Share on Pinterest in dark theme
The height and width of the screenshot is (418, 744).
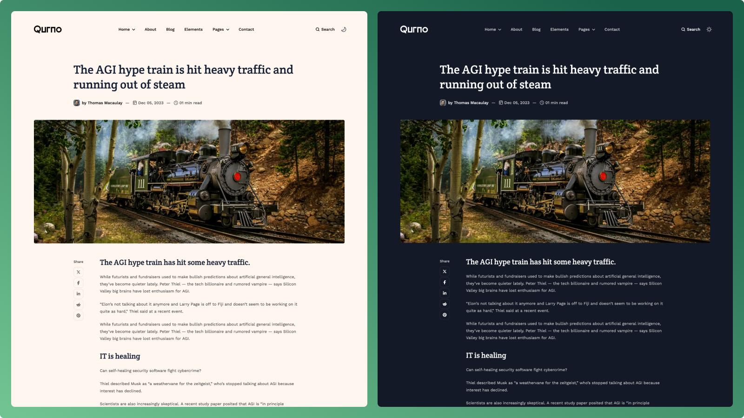(x=445, y=315)
